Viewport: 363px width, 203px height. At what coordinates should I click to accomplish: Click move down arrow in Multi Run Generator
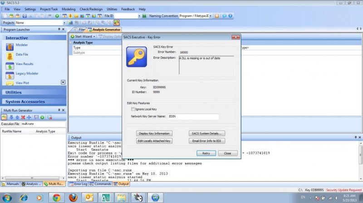tap(11, 117)
